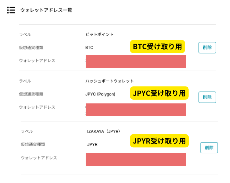Click the yellow JPYR受け取り用 annotation
The image size is (230, 183).
(x=159, y=141)
